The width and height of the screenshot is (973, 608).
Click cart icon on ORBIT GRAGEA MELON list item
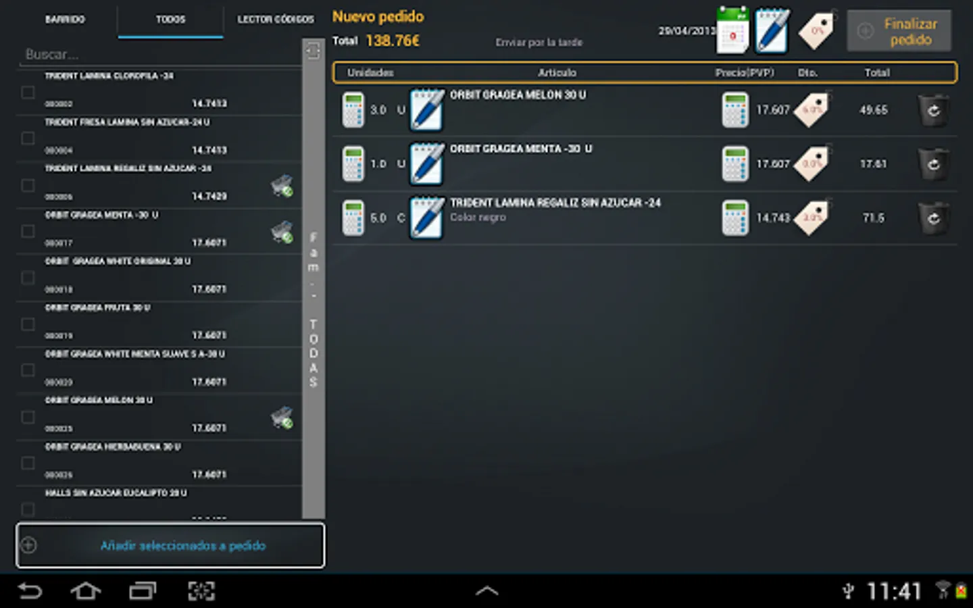[282, 417]
